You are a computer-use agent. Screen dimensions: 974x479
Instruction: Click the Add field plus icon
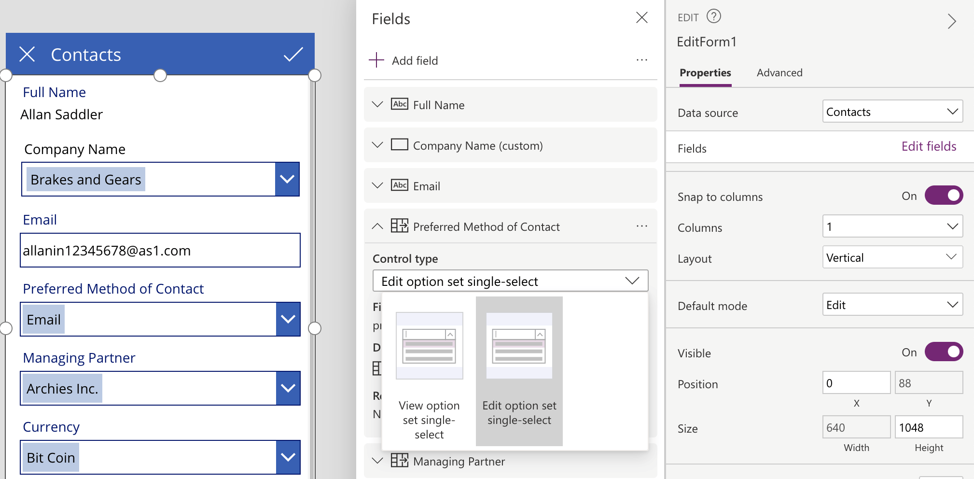tap(376, 60)
